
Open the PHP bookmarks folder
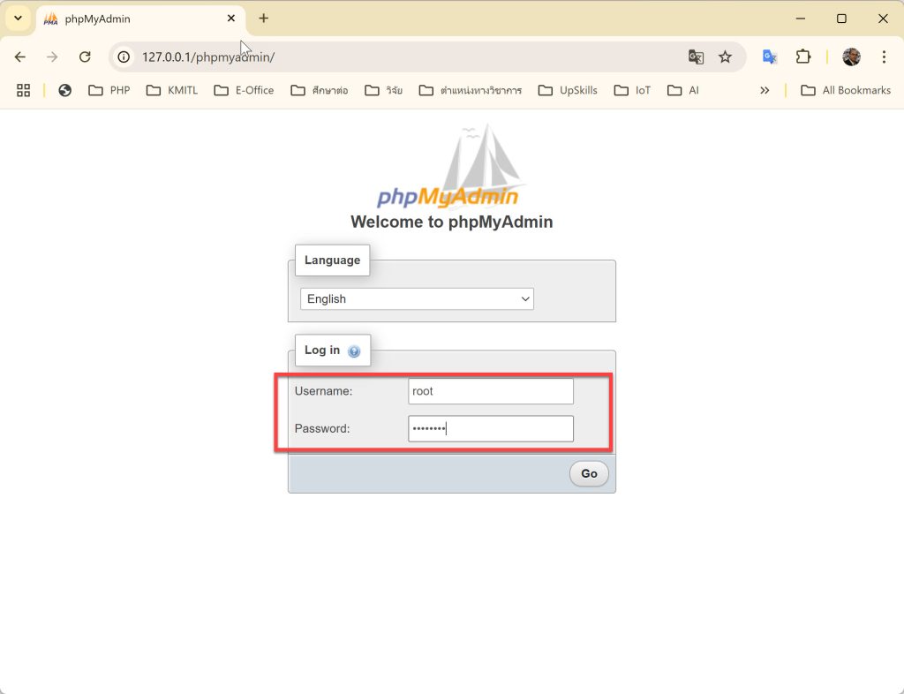pyautogui.click(x=109, y=90)
